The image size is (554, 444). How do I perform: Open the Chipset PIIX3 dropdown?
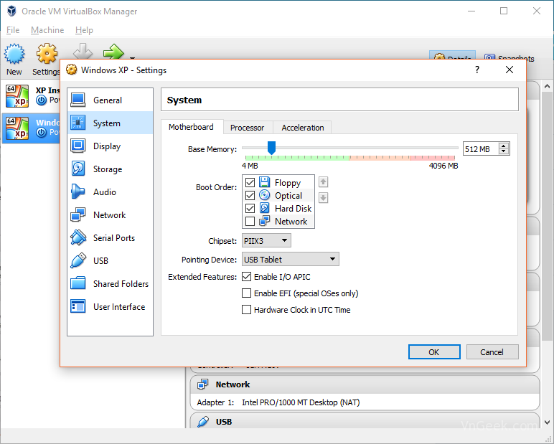click(266, 240)
